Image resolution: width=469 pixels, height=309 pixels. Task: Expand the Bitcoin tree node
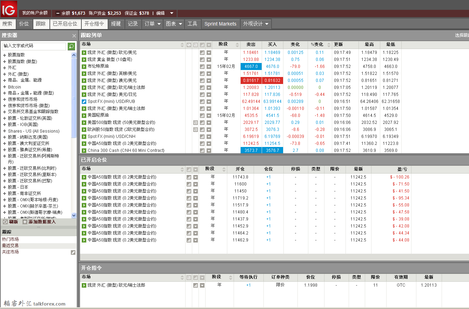pyautogui.click(x=5, y=87)
